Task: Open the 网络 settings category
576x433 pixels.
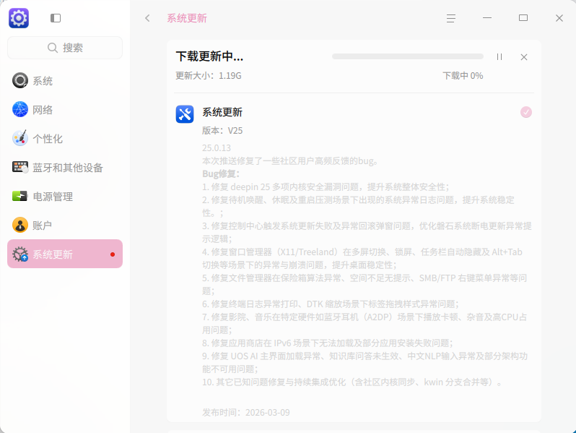Action: pyautogui.click(x=65, y=110)
